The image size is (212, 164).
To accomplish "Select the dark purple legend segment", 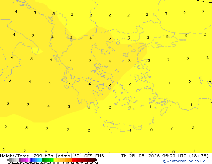I will [x=20, y=160].
